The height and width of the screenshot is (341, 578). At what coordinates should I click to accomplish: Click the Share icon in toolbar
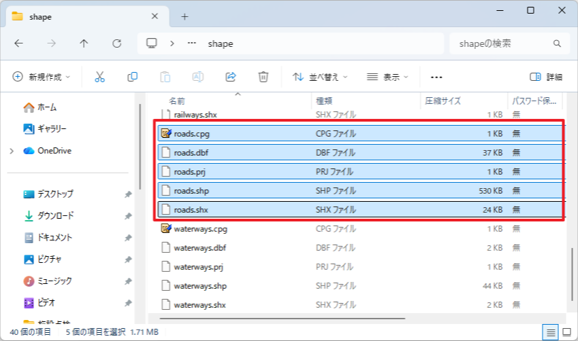click(231, 77)
